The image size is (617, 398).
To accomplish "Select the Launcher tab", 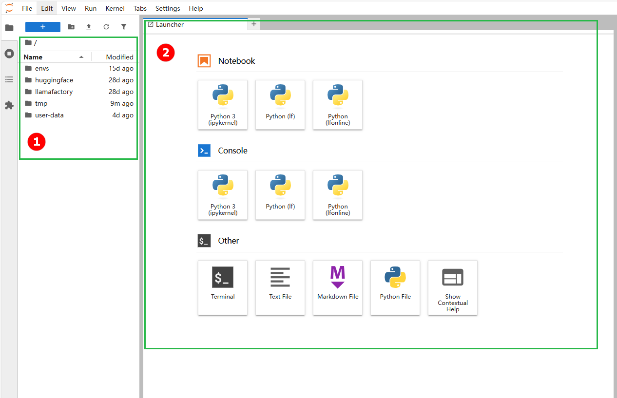I will tap(170, 24).
